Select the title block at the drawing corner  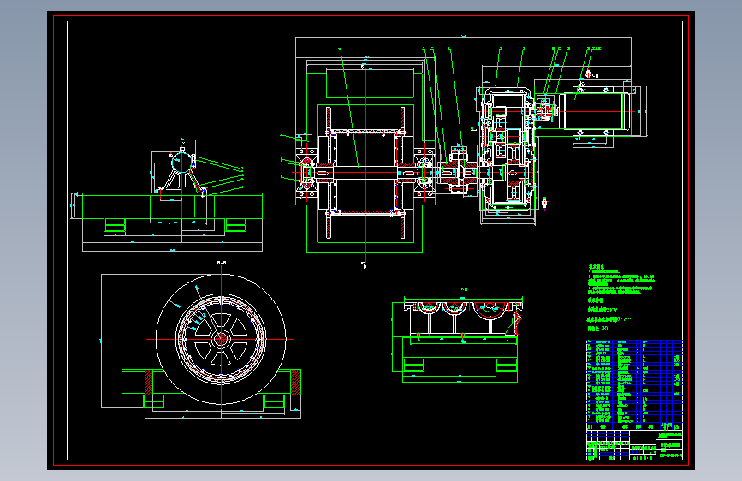click(634, 444)
